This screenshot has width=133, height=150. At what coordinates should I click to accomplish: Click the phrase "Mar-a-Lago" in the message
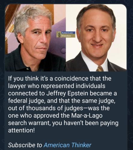tap(87, 116)
